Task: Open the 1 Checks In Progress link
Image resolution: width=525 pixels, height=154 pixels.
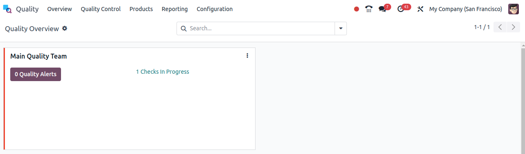Action: pyautogui.click(x=163, y=72)
